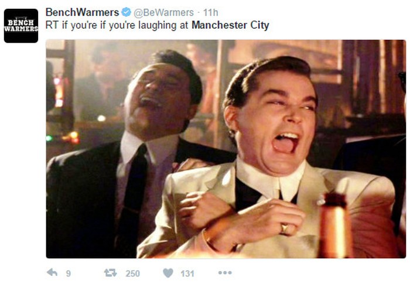Click the BENCH WARMERS logo text
This screenshot has height=287, width=410.
(21, 26)
